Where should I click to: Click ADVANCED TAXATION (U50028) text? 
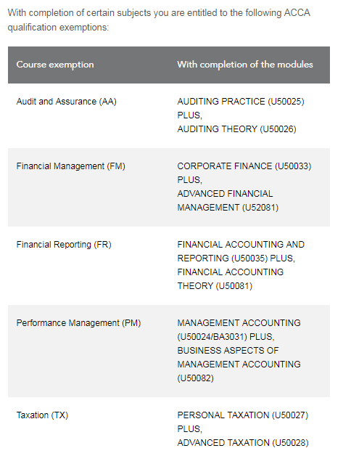click(243, 443)
